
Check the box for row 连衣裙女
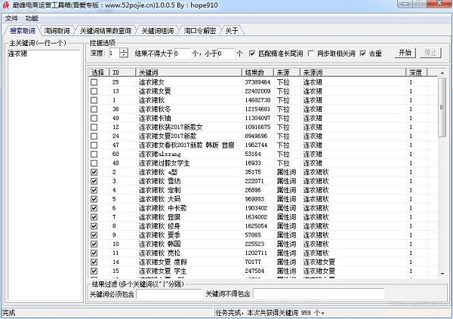click(x=94, y=82)
